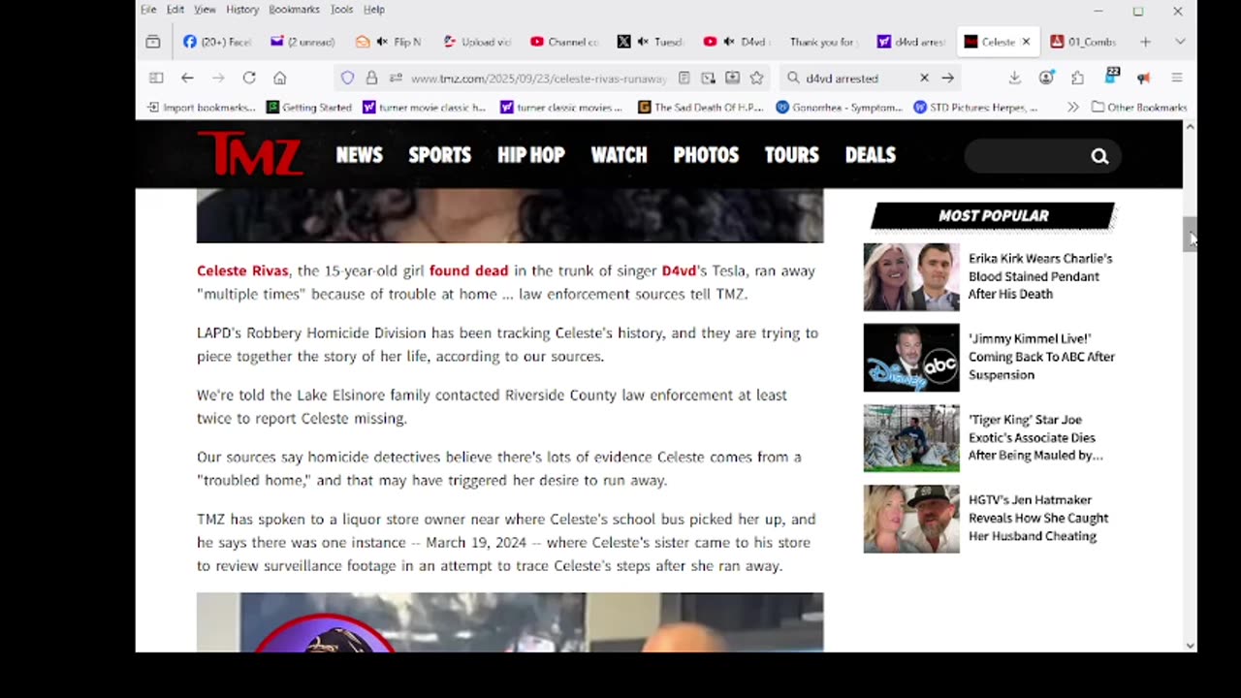Image resolution: width=1241 pixels, height=698 pixels.
Task: Open the Help menu
Action: click(x=374, y=10)
